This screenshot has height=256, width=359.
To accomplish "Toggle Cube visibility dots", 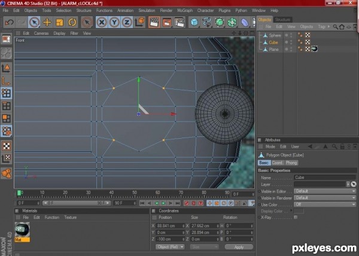I will 291,42.
